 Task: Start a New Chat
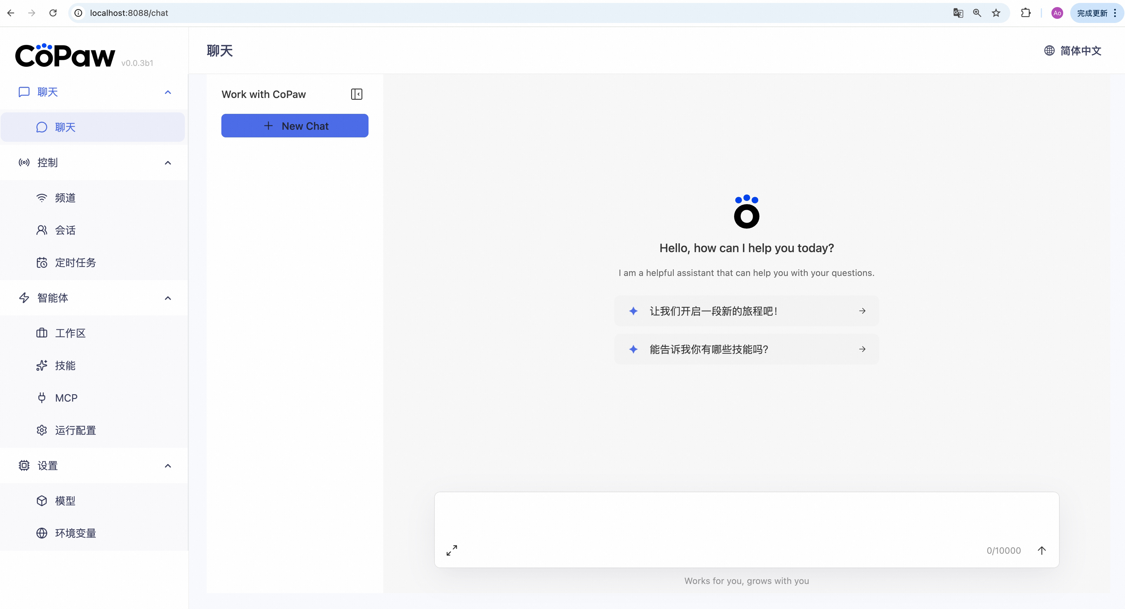click(295, 126)
